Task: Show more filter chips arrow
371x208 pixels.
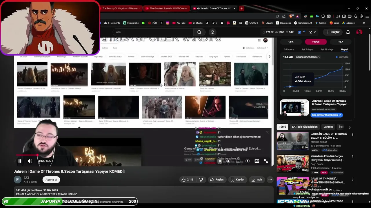Action: click(x=350, y=127)
